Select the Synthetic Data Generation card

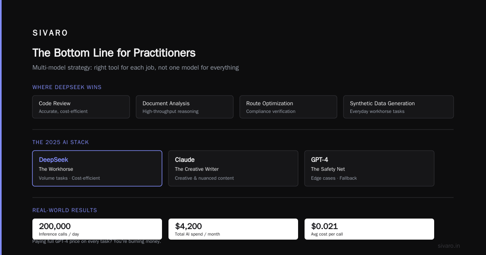tap(399, 107)
